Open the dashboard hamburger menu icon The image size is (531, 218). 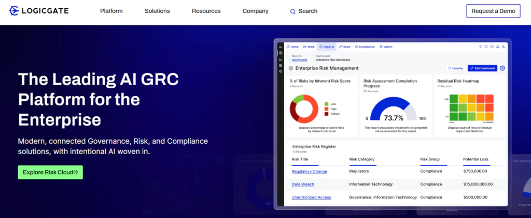281,47
